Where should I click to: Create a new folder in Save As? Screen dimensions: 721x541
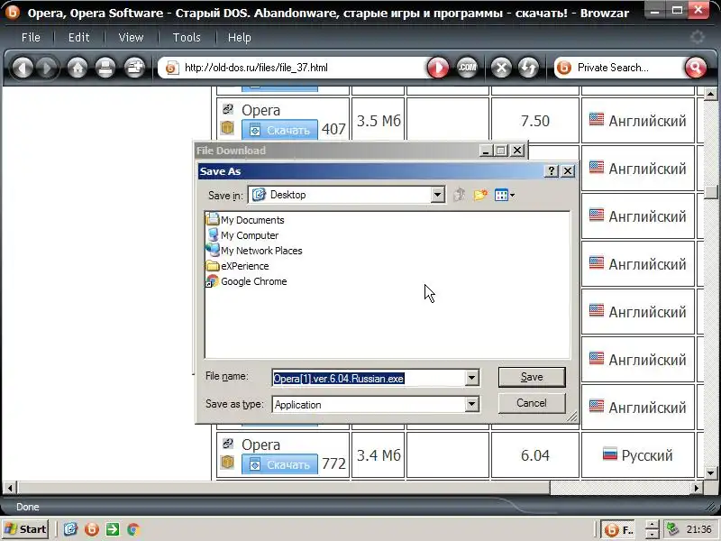click(480, 195)
